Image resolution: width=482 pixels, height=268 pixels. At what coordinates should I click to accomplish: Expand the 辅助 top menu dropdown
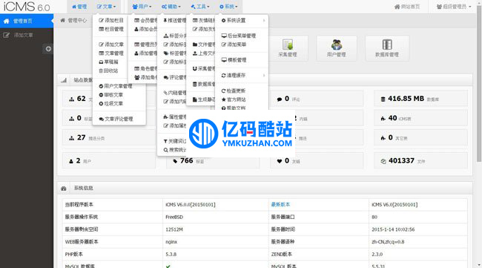pos(171,7)
